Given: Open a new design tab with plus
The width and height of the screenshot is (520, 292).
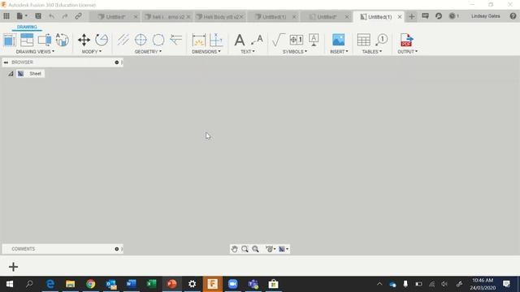Looking at the screenshot, I should (412, 16).
